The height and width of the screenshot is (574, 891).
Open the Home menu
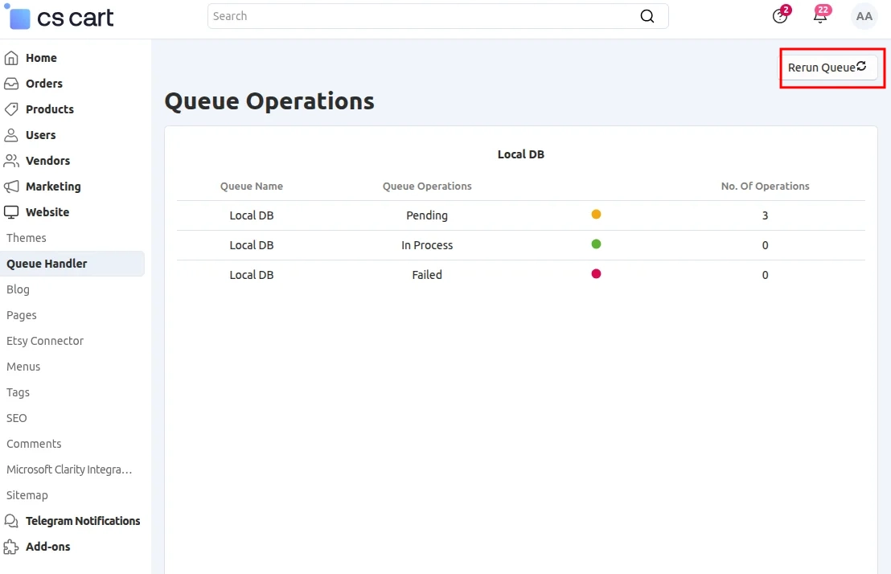click(41, 58)
